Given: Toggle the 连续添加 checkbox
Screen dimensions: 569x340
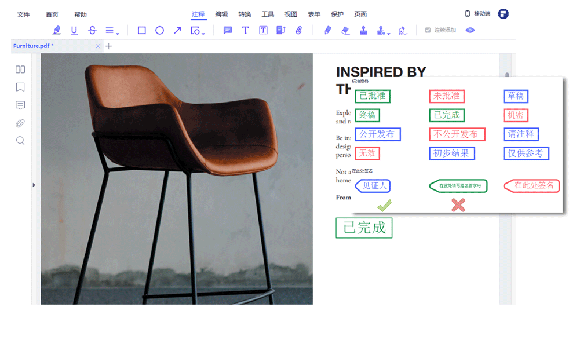Looking at the screenshot, I should point(428,30).
